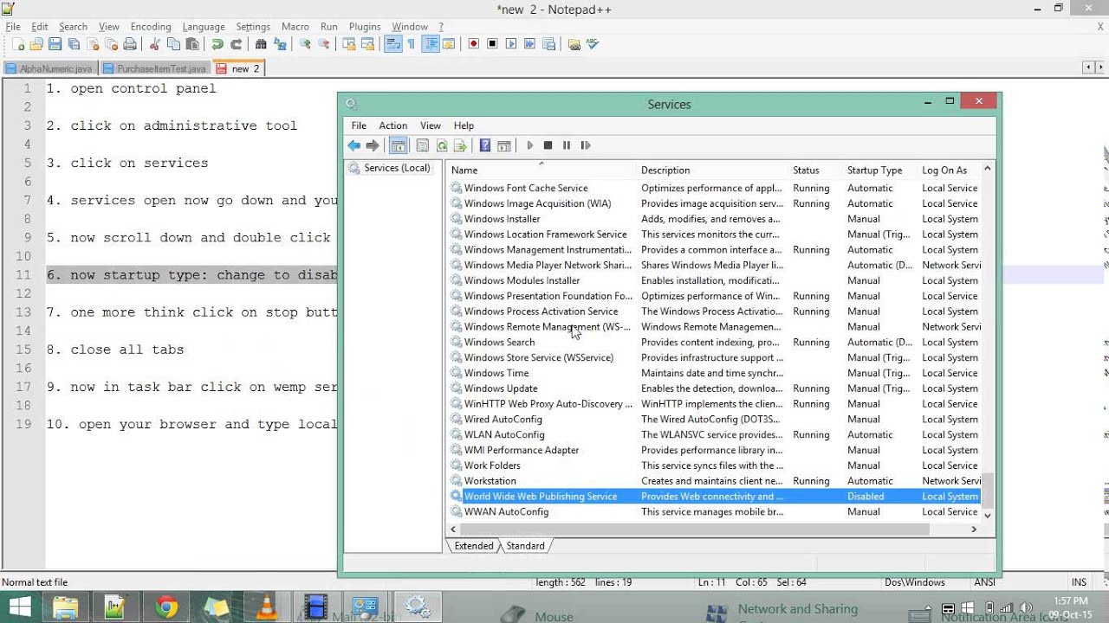
Task: Sort services by Description column header
Action: (x=712, y=170)
